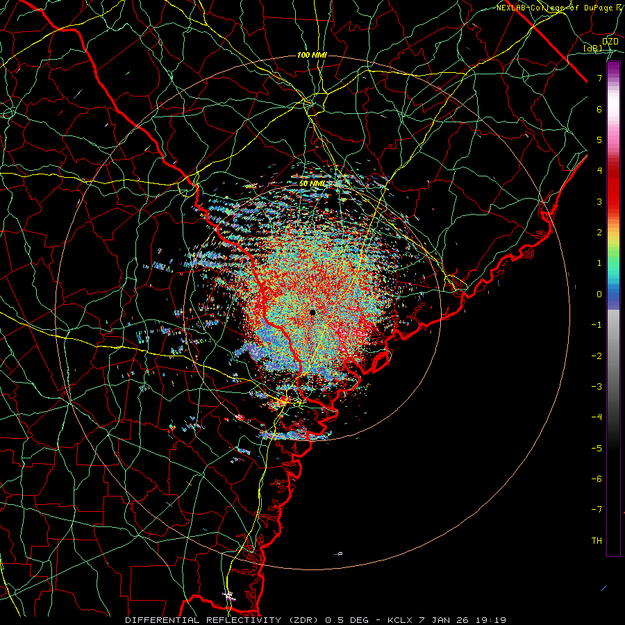Click the [dB] unit label
This screenshot has height=625, width=625.
tap(593, 48)
